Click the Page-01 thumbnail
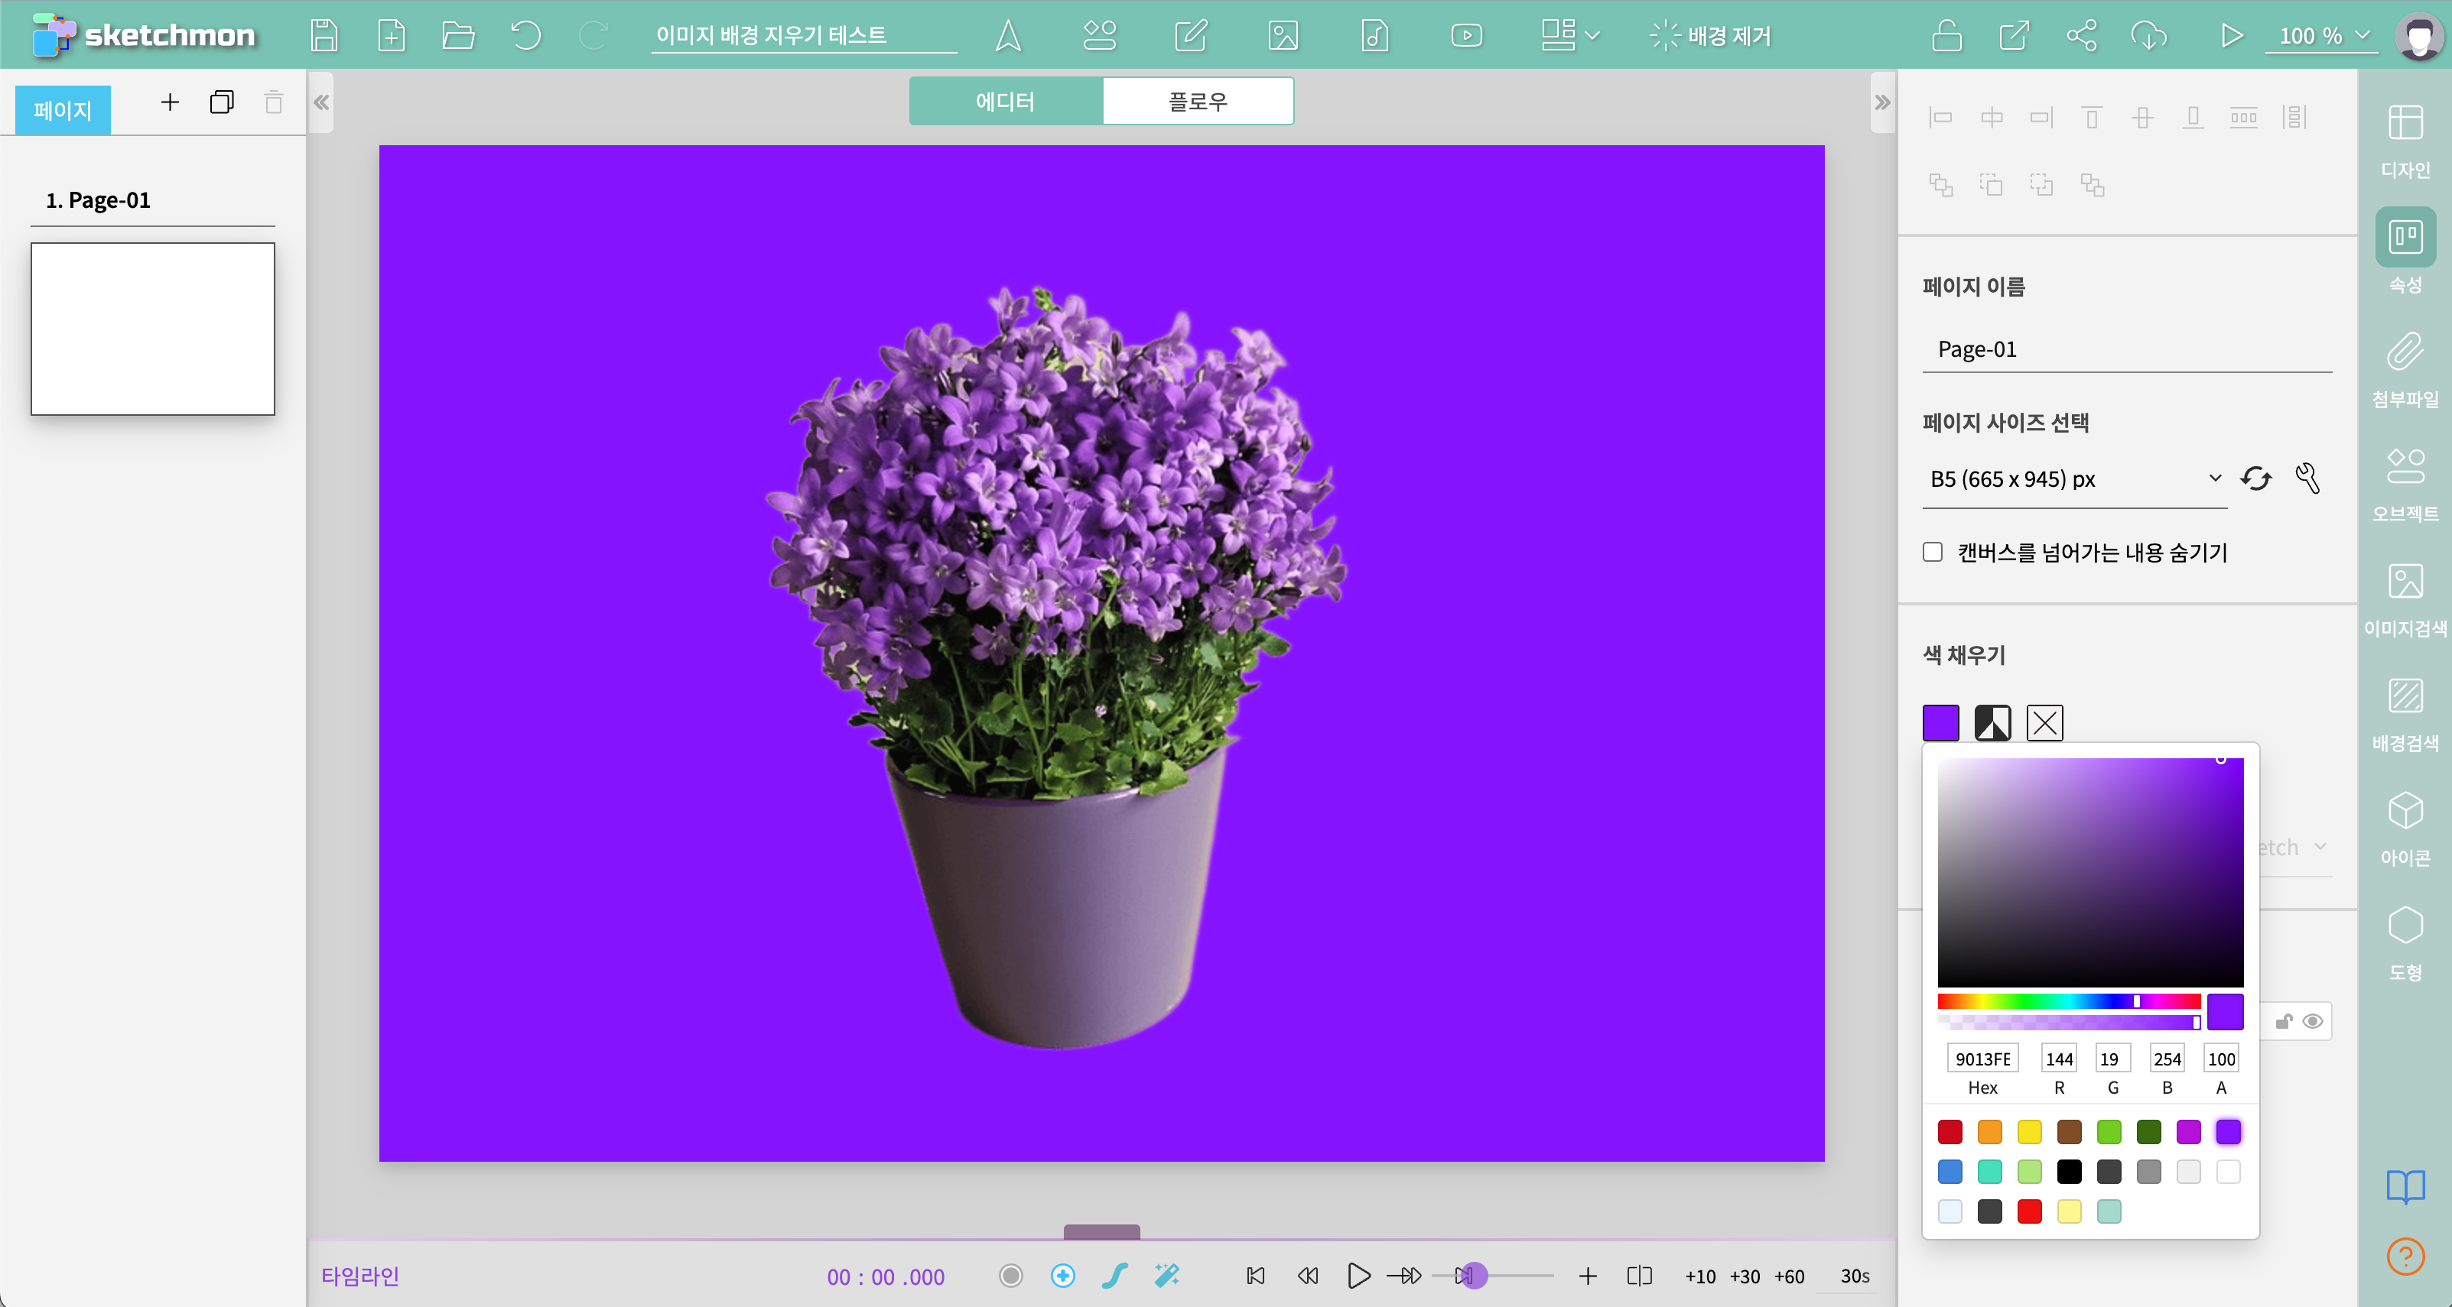 [x=152, y=328]
